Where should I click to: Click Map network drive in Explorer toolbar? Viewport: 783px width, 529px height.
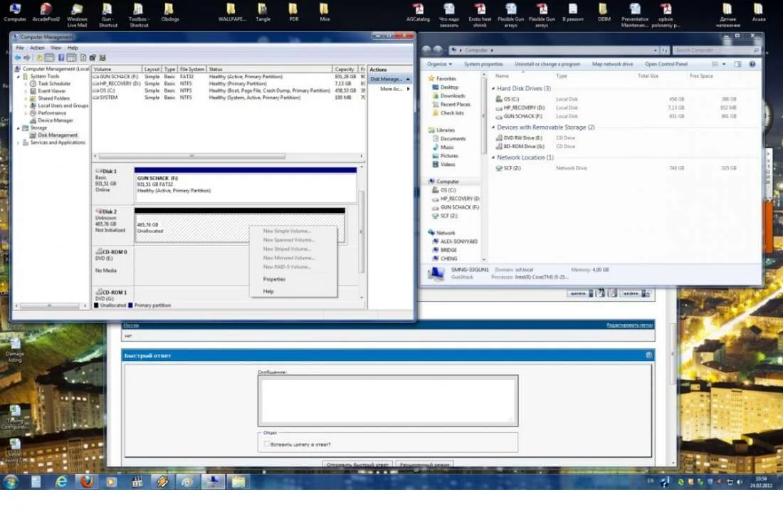612,64
